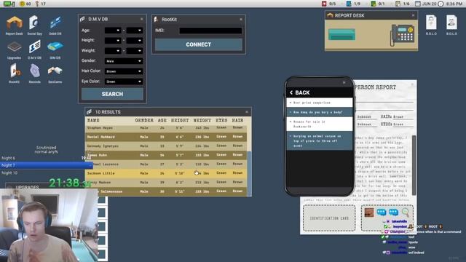Launch the D.M.V DB desktop icon
Viewport: 466px width, 262px height.
pos(34,50)
